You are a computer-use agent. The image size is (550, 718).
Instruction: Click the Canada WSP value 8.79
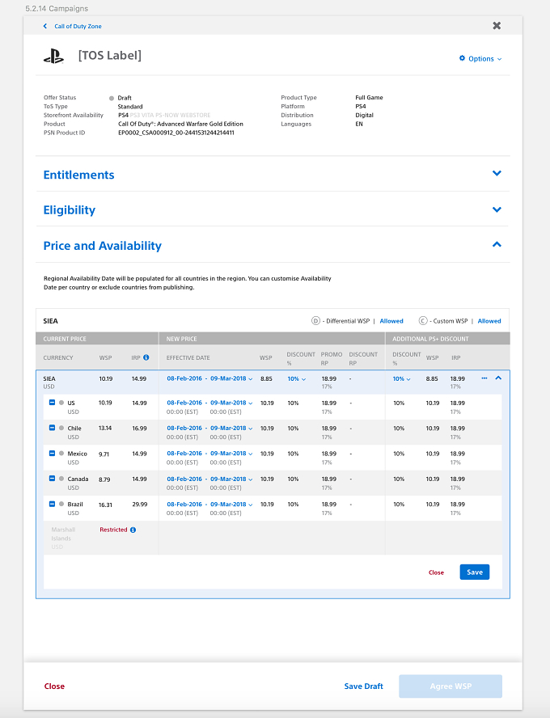(x=104, y=479)
